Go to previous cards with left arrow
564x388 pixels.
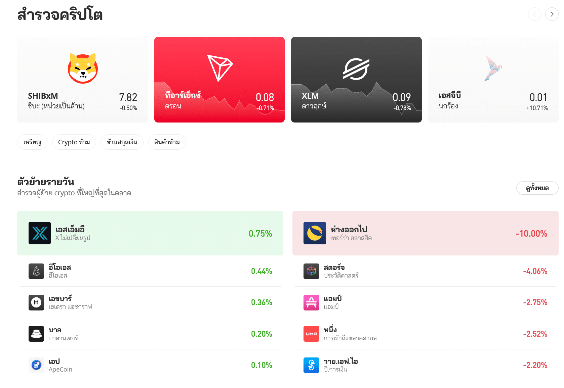(534, 14)
